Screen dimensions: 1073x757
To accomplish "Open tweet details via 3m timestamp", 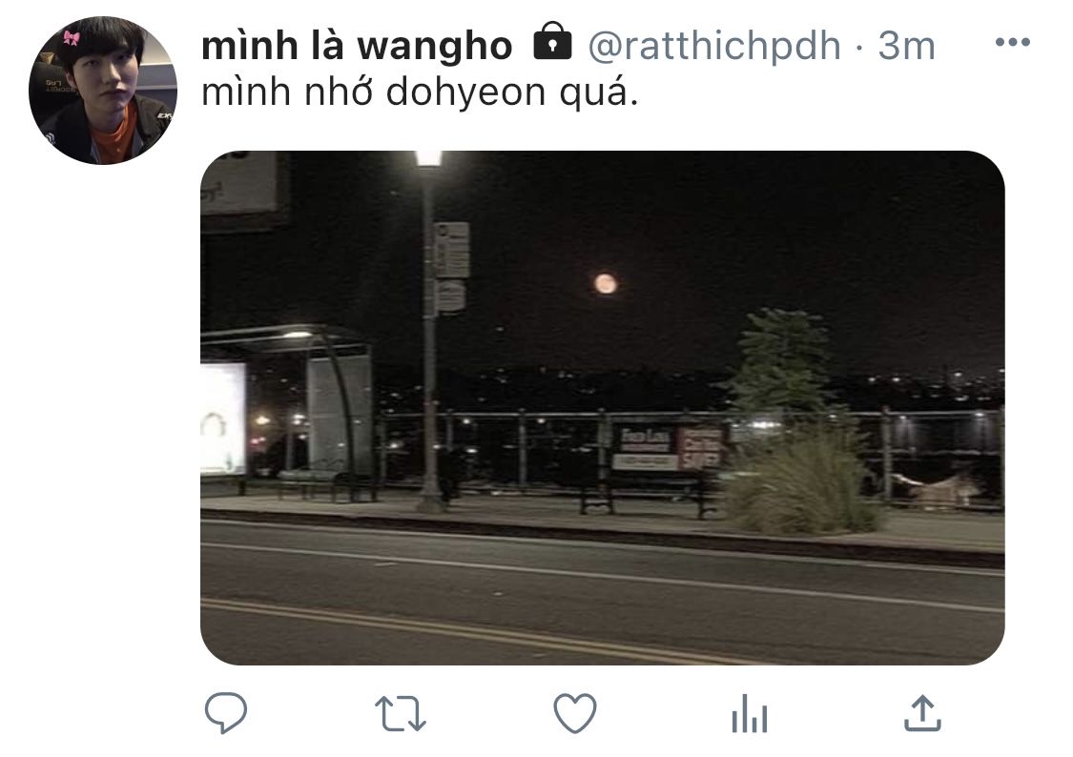I will [x=906, y=46].
